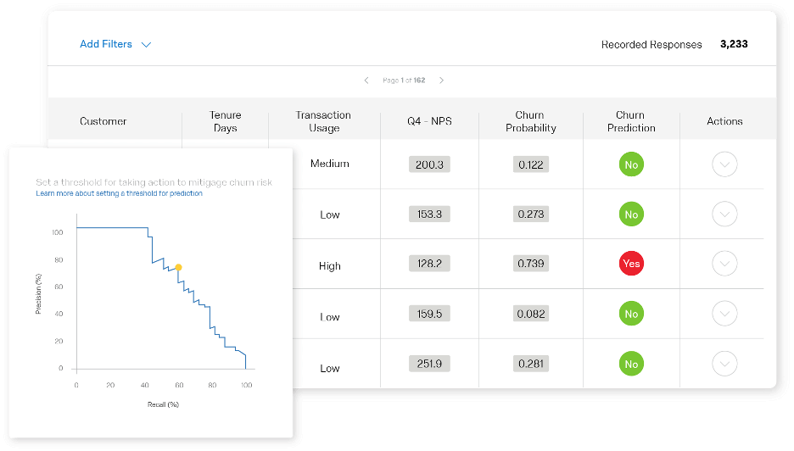Click the green No badge for 159.5 NPS row
Image resolution: width=794 pixels, height=451 pixels.
click(631, 314)
